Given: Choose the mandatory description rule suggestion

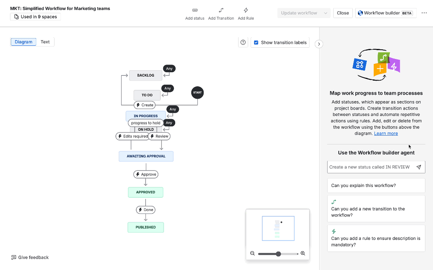Looking at the screenshot, I should [x=376, y=238].
